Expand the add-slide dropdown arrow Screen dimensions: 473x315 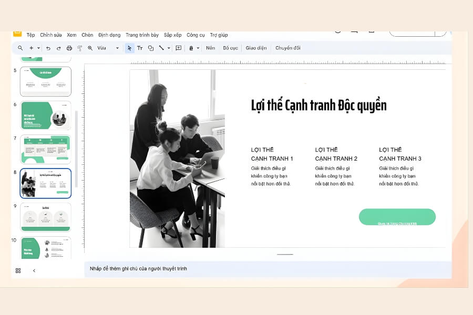[x=37, y=48]
